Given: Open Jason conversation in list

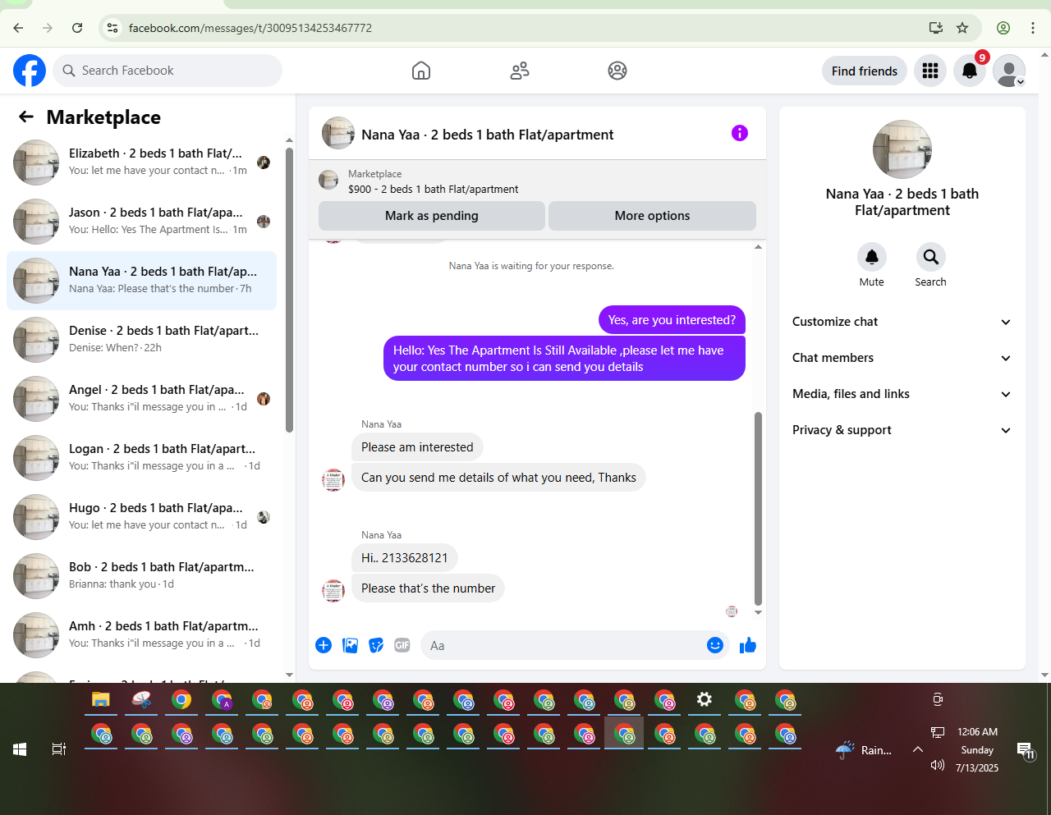Looking at the screenshot, I should tap(141, 222).
